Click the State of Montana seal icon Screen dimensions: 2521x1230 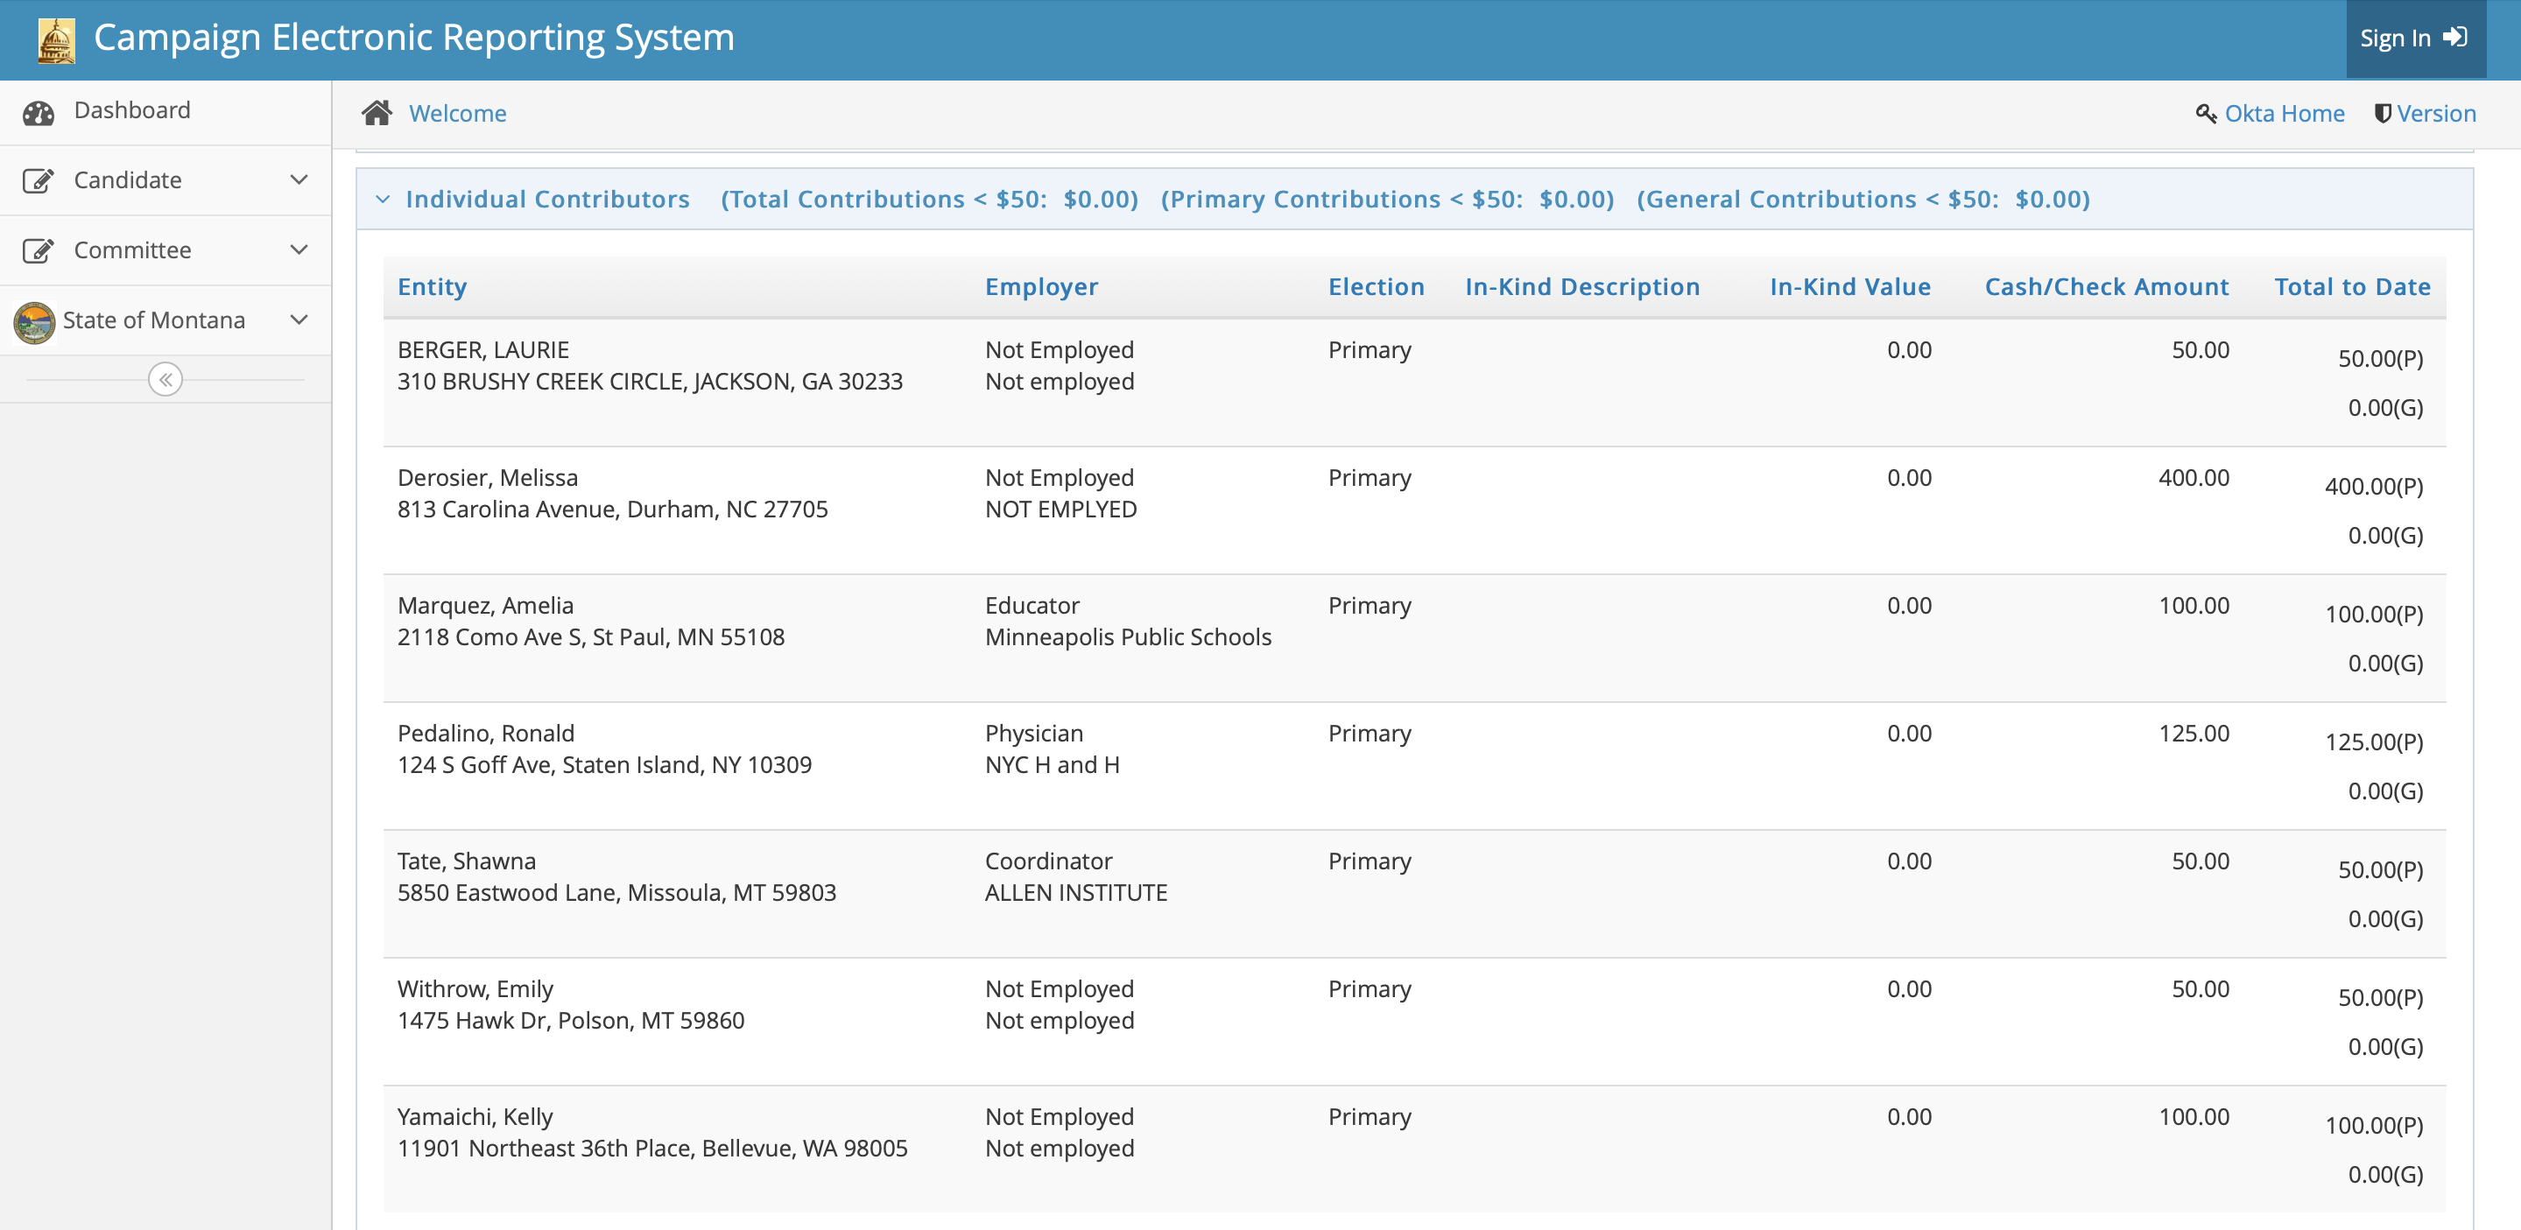35,322
